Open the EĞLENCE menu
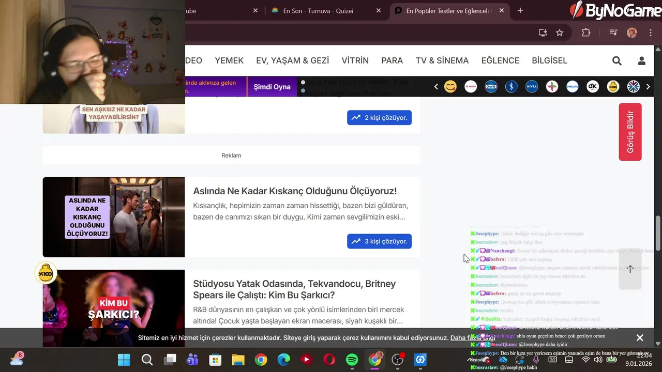Viewport: 662px width, 372px height. 500,60
